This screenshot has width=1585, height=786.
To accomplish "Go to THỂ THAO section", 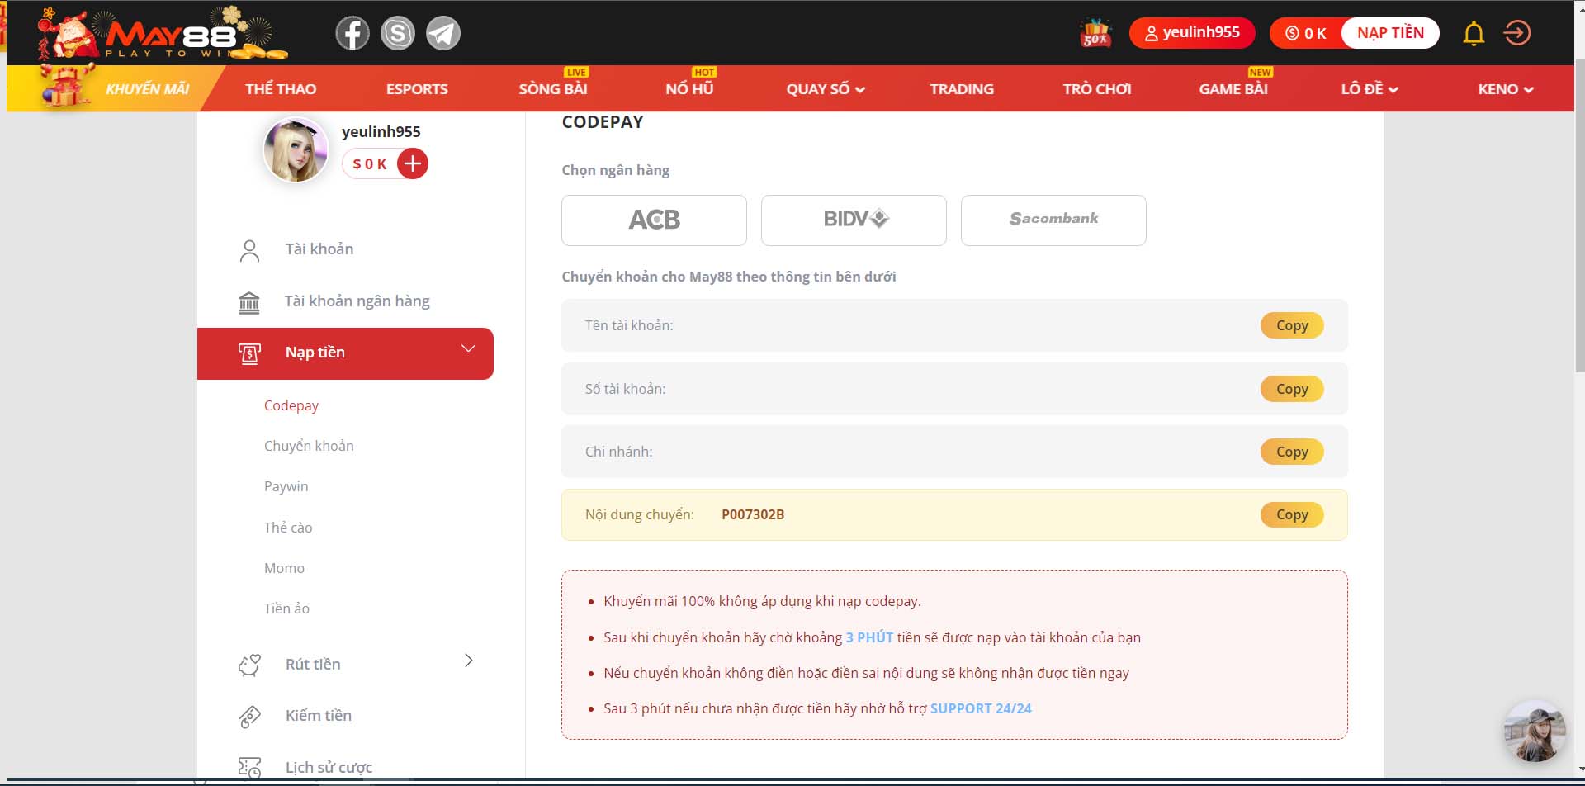I will [x=281, y=89].
